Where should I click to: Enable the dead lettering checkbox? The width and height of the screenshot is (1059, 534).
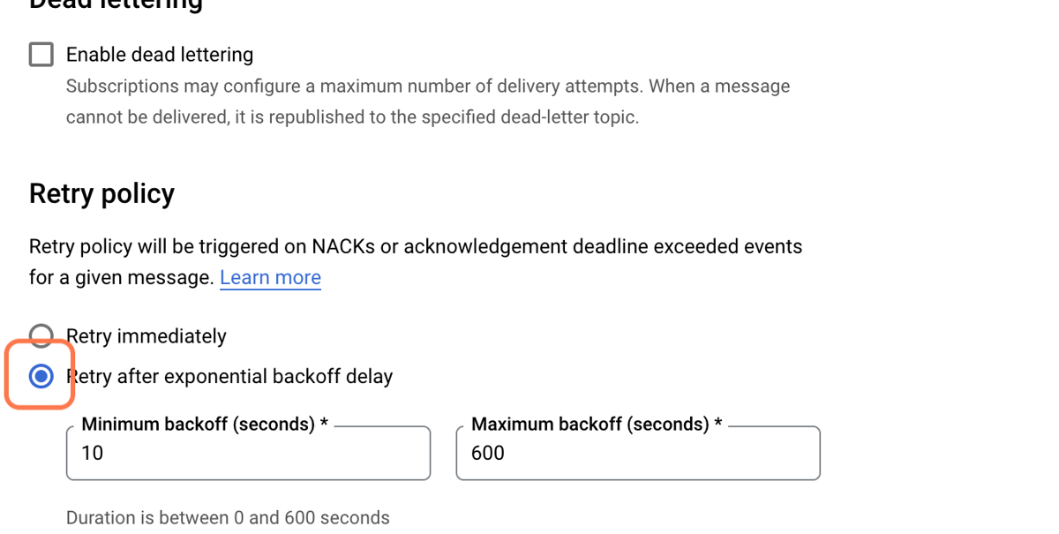(41, 55)
